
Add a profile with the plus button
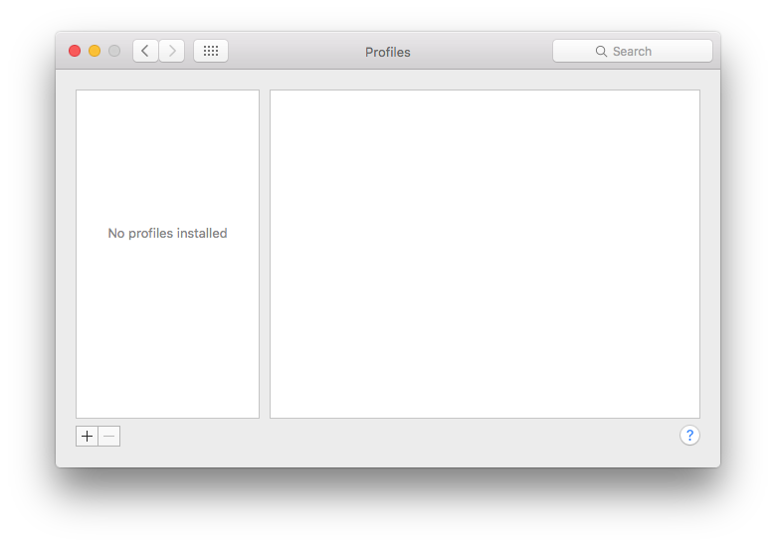pyautogui.click(x=88, y=437)
